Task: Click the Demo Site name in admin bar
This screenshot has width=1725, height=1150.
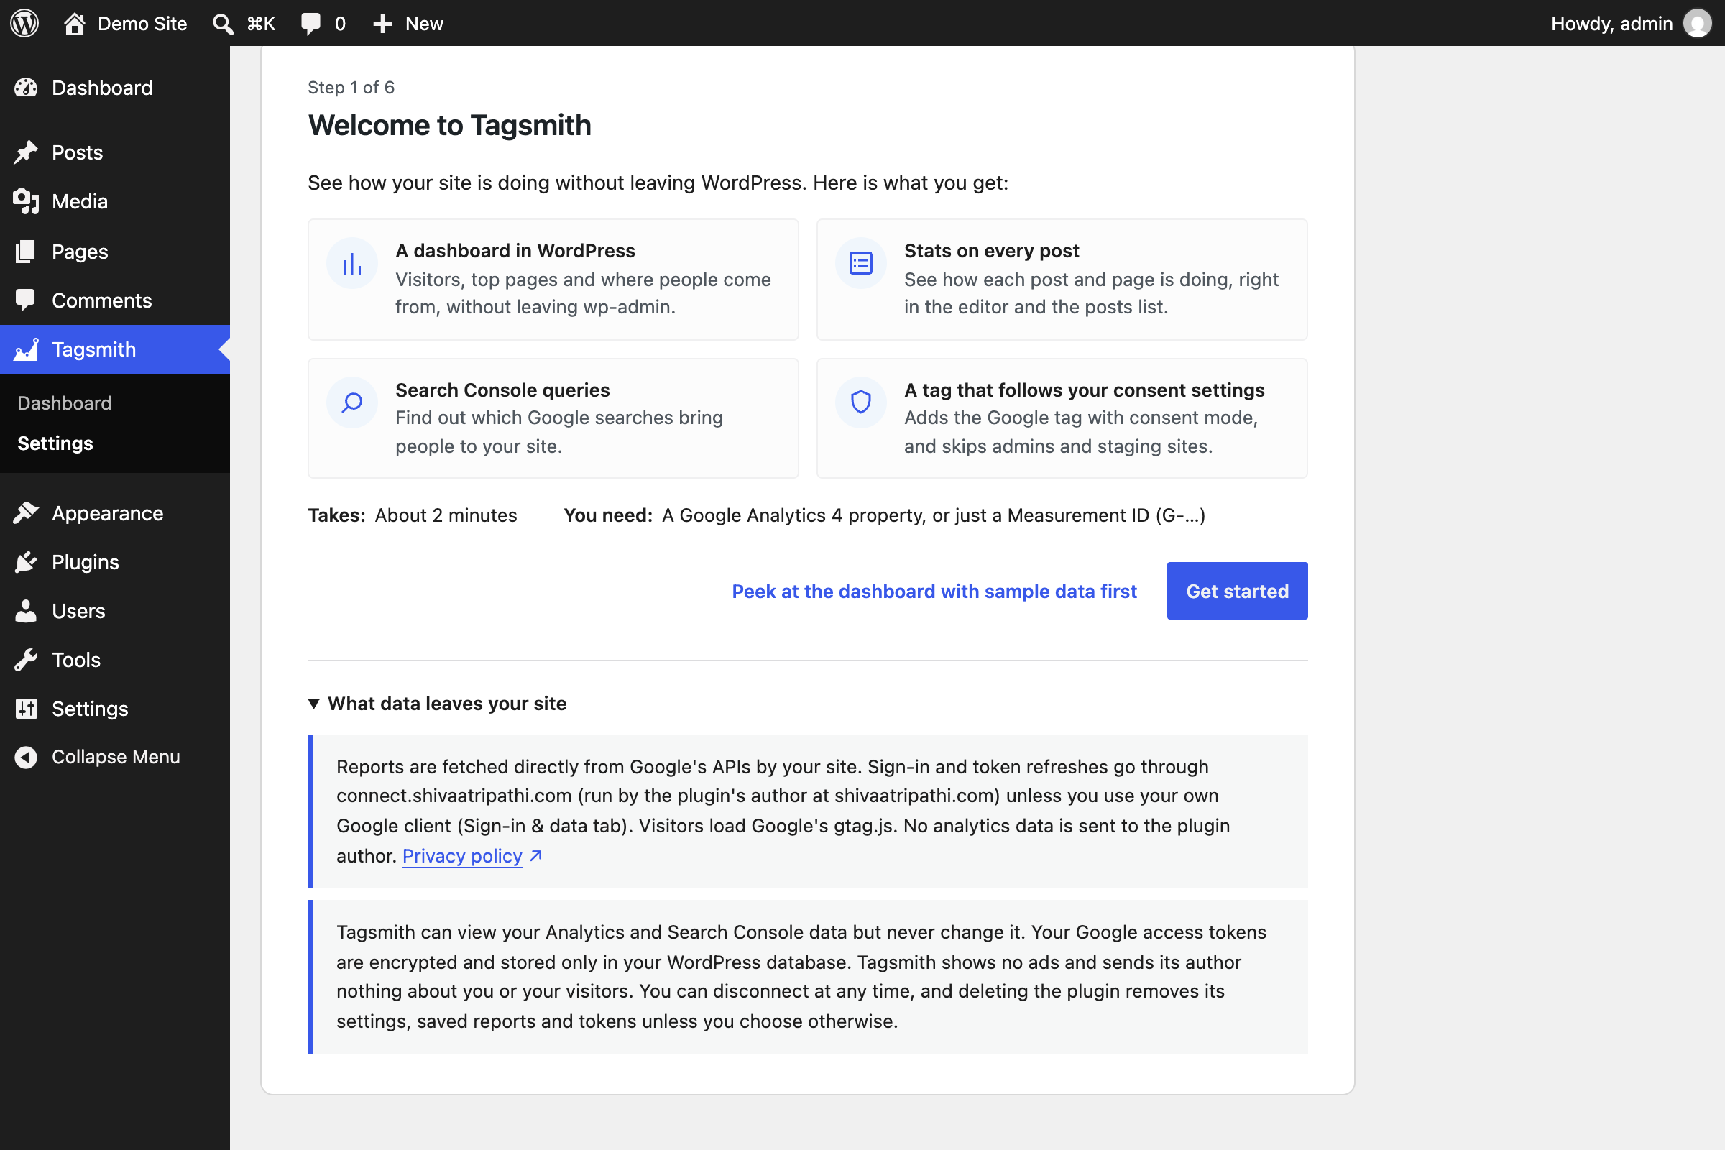Action: pyautogui.click(x=142, y=24)
